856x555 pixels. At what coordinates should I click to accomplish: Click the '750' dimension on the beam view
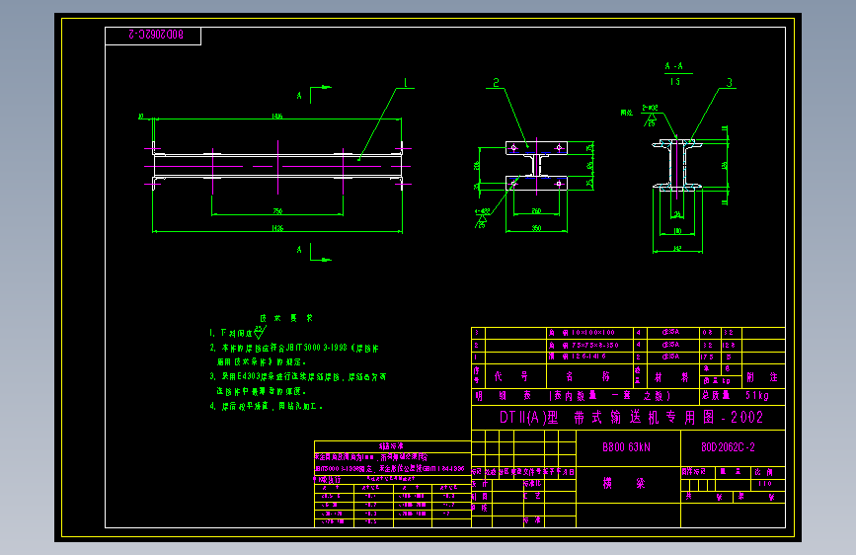pyautogui.click(x=277, y=211)
